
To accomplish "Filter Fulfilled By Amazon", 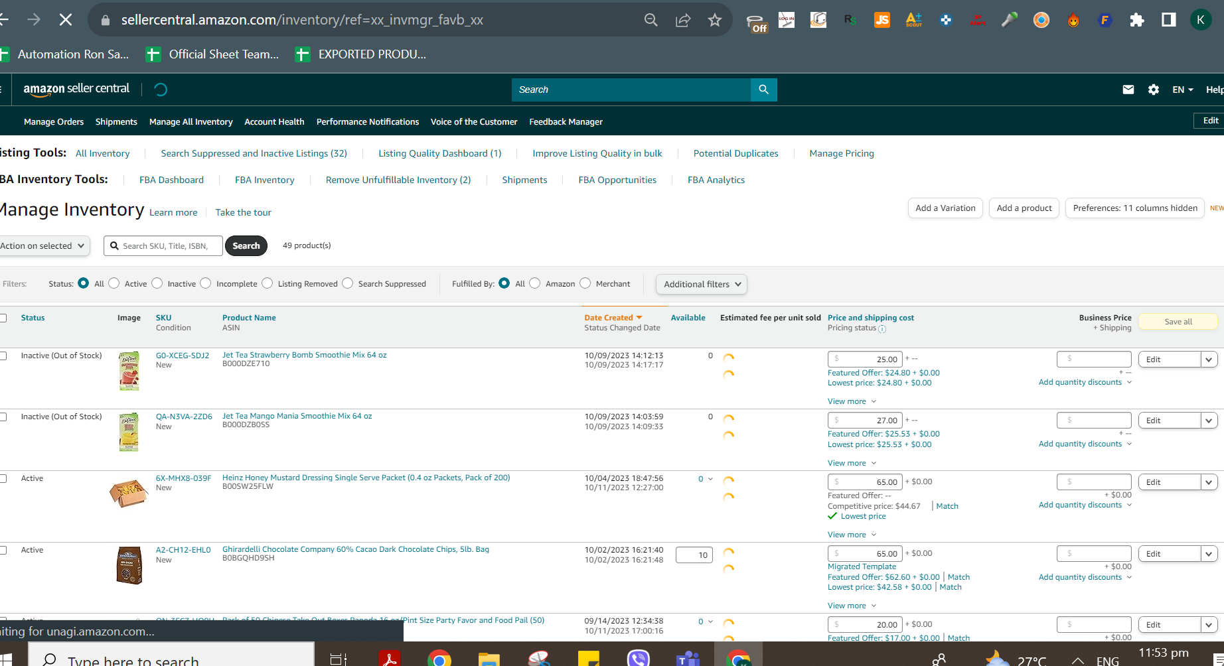I will tap(535, 283).
